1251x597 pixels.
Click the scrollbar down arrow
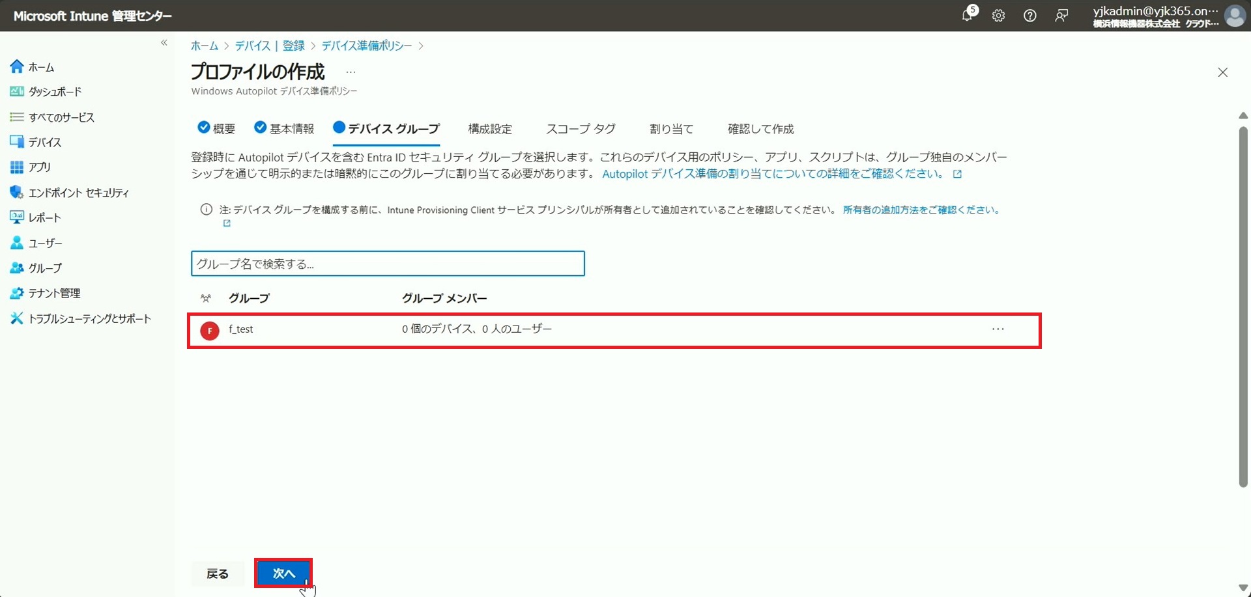point(1243,588)
